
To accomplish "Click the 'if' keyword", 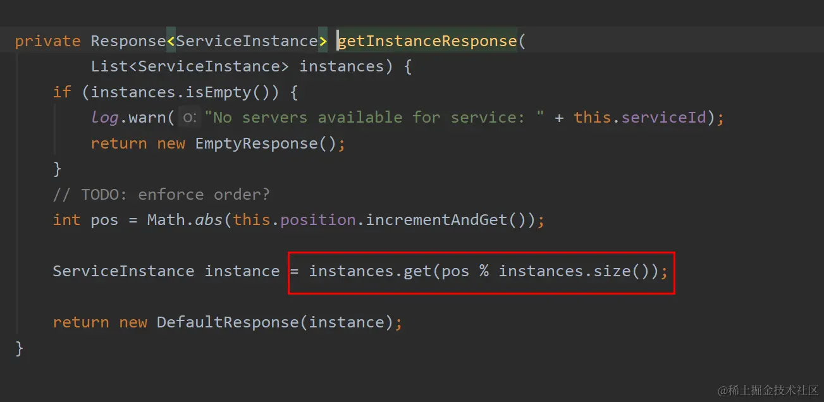I will (x=62, y=92).
